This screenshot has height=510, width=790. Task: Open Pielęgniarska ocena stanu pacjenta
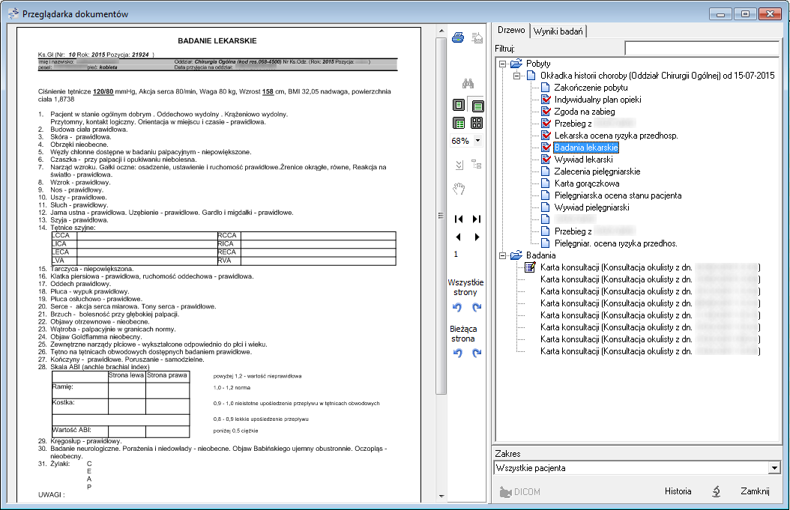(618, 195)
